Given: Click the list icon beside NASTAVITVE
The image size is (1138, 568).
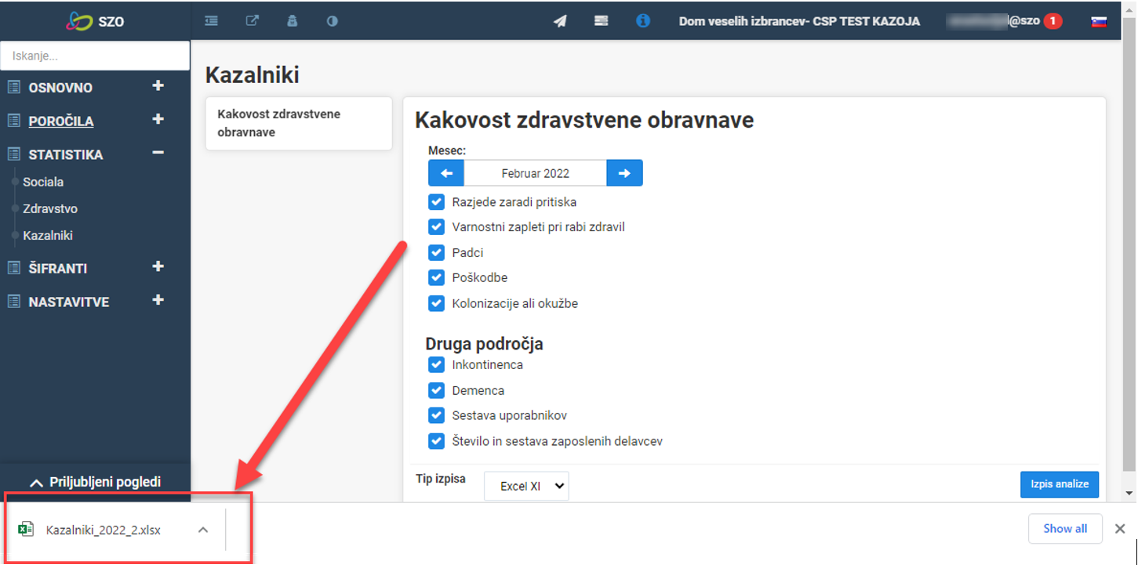Looking at the screenshot, I should point(13,302).
